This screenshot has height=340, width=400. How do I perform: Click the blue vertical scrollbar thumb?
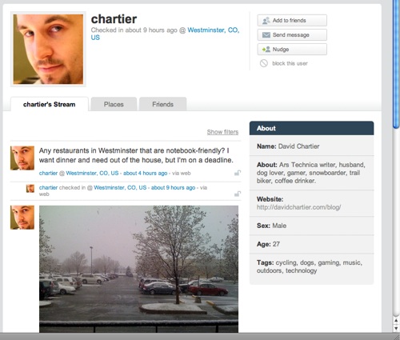pyautogui.click(x=396, y=64)
